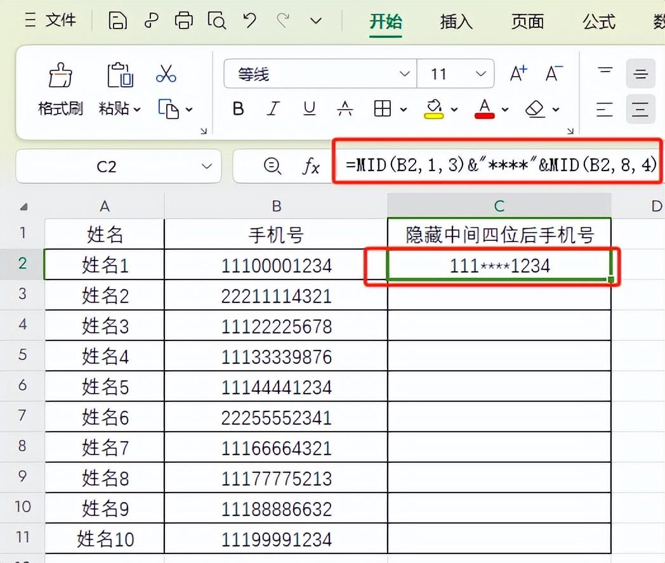Click the Name Box showing C2
The width and height of the screenshot is (665, 563).
pos(106,166)
